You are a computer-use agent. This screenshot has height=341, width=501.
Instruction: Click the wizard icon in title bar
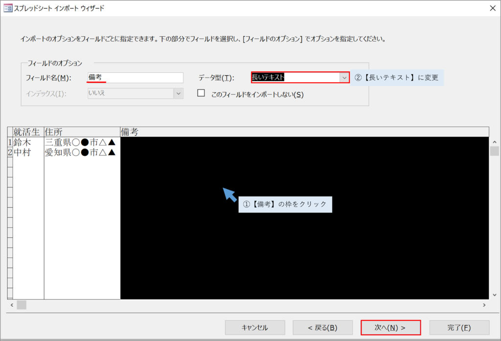(8, 8)
